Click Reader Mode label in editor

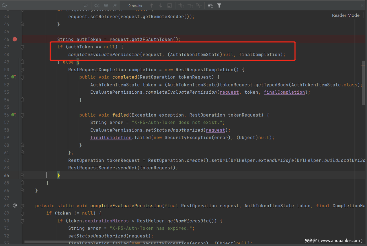(x=345, y=15)
